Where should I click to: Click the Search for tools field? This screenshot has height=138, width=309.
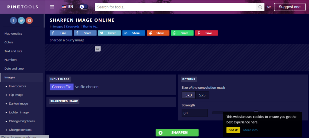click(x=175, y=7)
